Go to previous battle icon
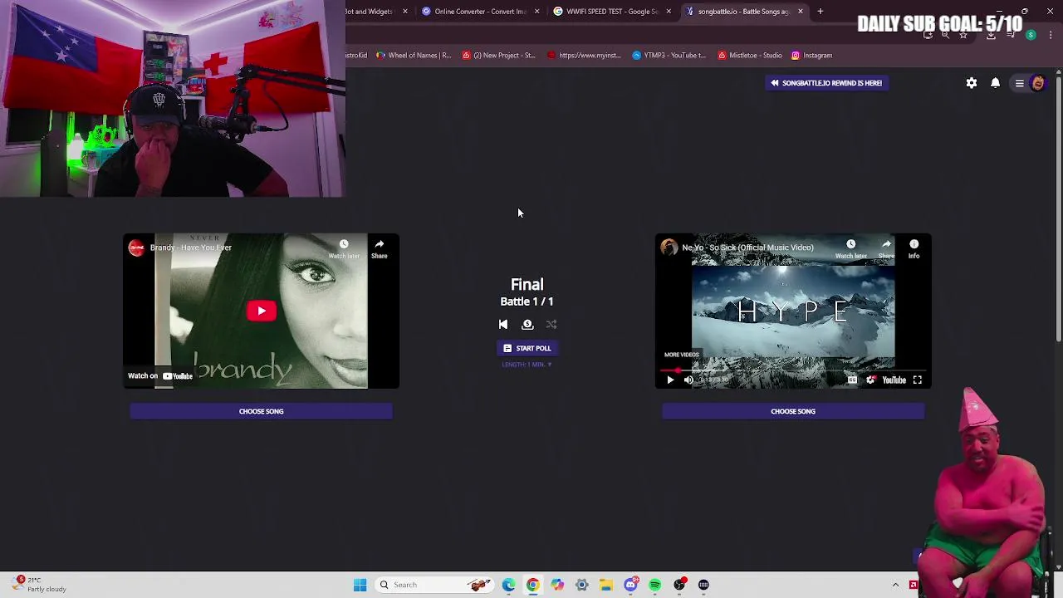1063x598 pixels. (503, 325)
